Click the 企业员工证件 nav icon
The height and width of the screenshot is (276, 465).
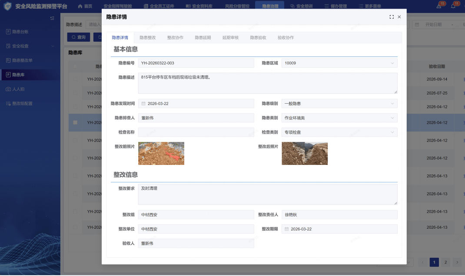coord(146,6)
